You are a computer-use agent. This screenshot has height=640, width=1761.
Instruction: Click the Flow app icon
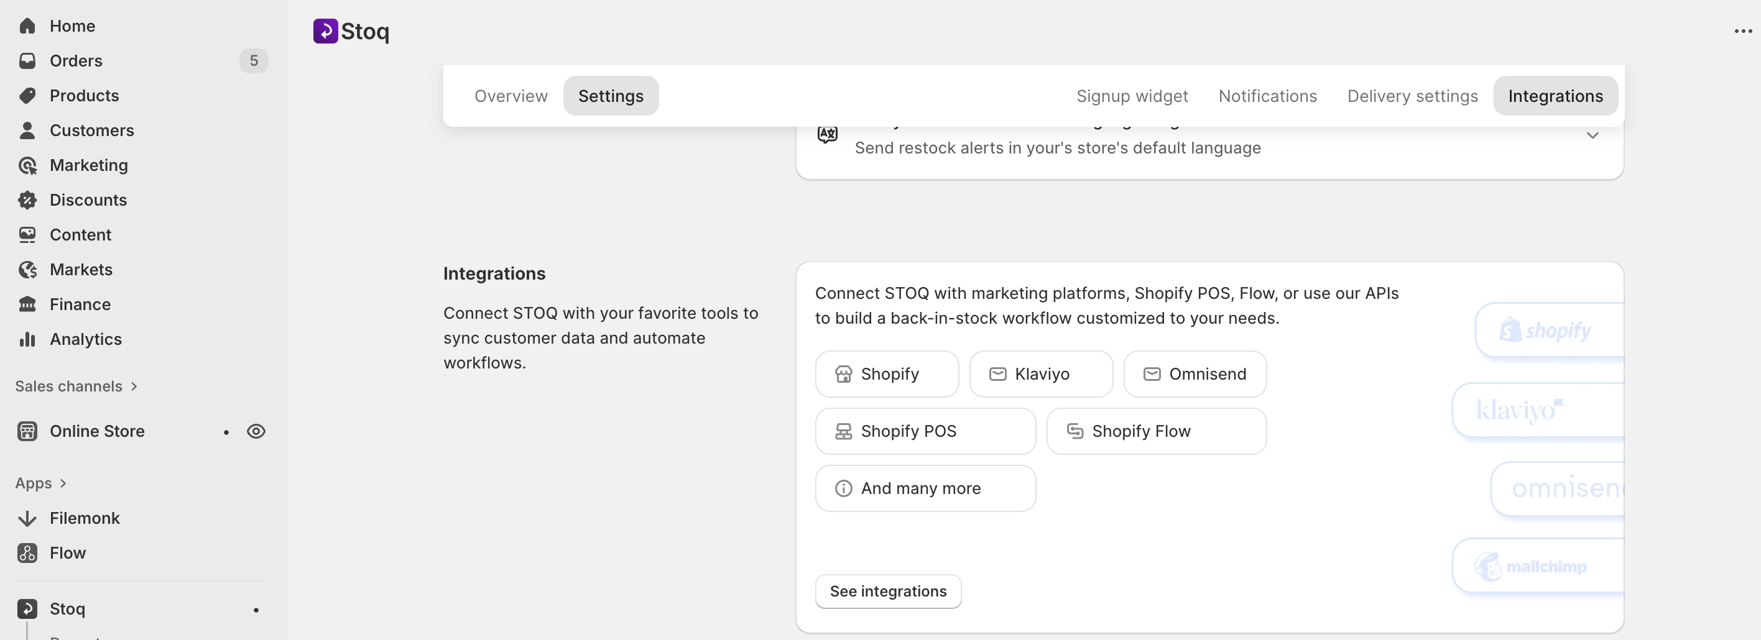(x=27, y=553)
